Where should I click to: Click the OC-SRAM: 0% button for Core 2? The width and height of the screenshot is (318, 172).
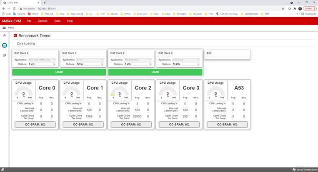(x=130, y=125)
